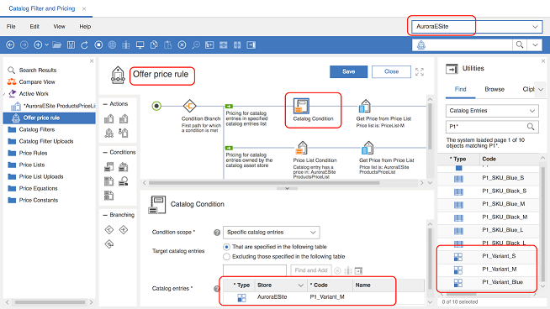Select the Catalog Condition node in flow
The width and height of the screenshot is (550, 309).
click(301, 107)
